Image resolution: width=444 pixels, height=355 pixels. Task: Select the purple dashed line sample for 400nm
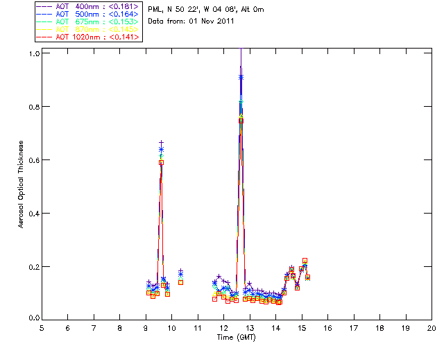(44, 6)
